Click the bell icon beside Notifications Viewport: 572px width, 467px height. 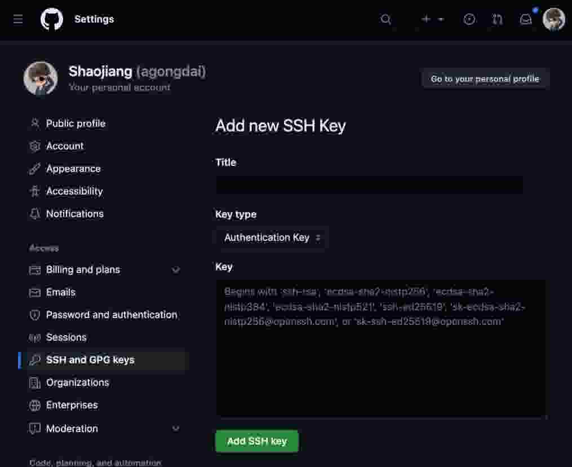[x=34, y=214]
